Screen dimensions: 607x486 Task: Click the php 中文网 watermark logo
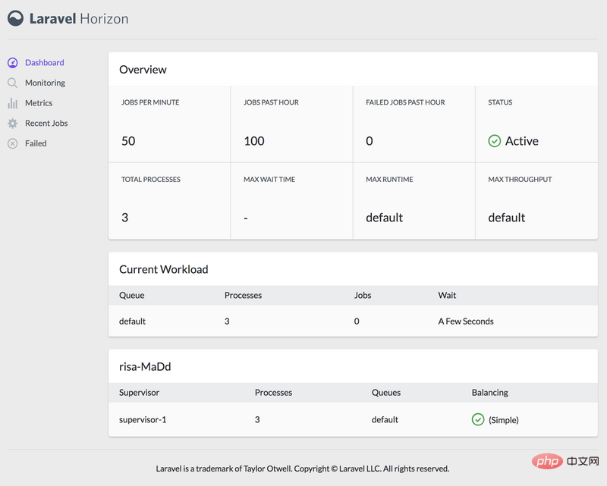pyautogui.click(x=565, y=461)
